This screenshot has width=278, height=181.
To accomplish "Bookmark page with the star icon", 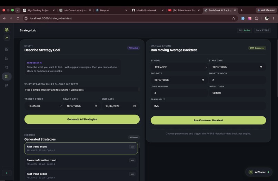I will (234, 18).
